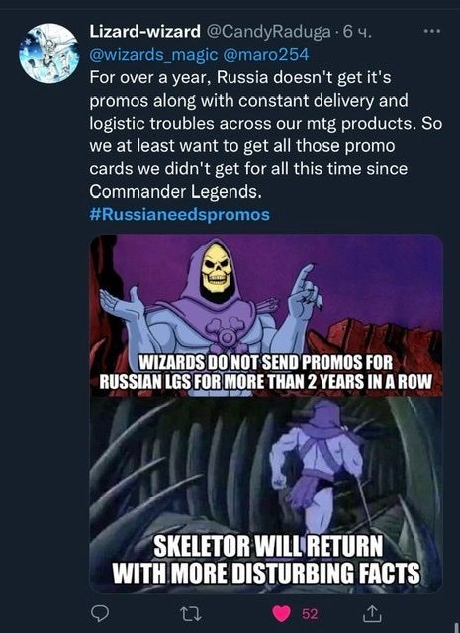Open the @maro254 mention link
Image resolution: width=460 pixels, height=633 pixels.
(x=266, y=54)
